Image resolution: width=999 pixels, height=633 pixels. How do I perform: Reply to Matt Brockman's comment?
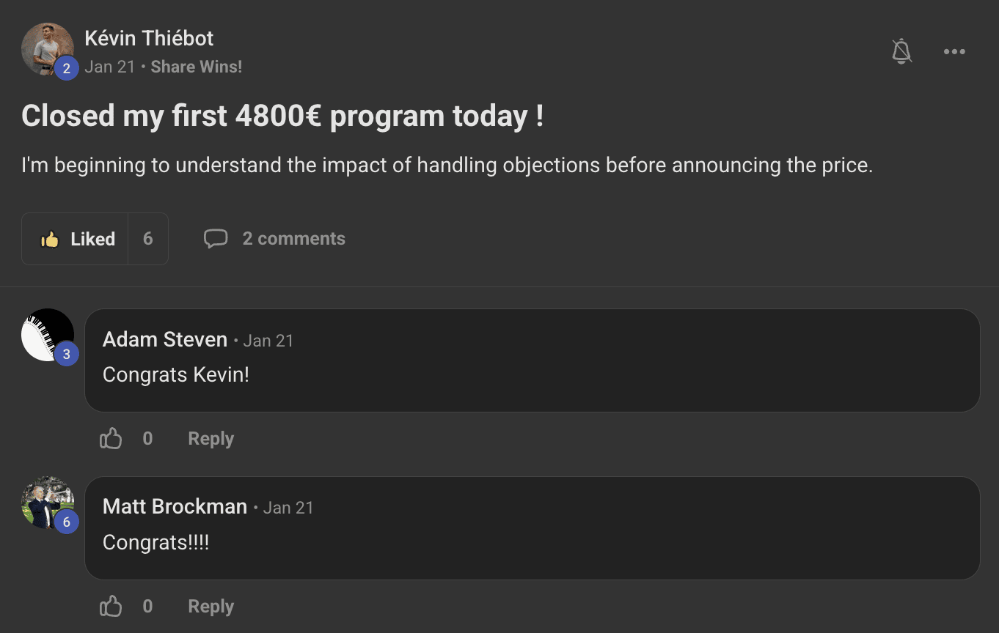[211, 607]
